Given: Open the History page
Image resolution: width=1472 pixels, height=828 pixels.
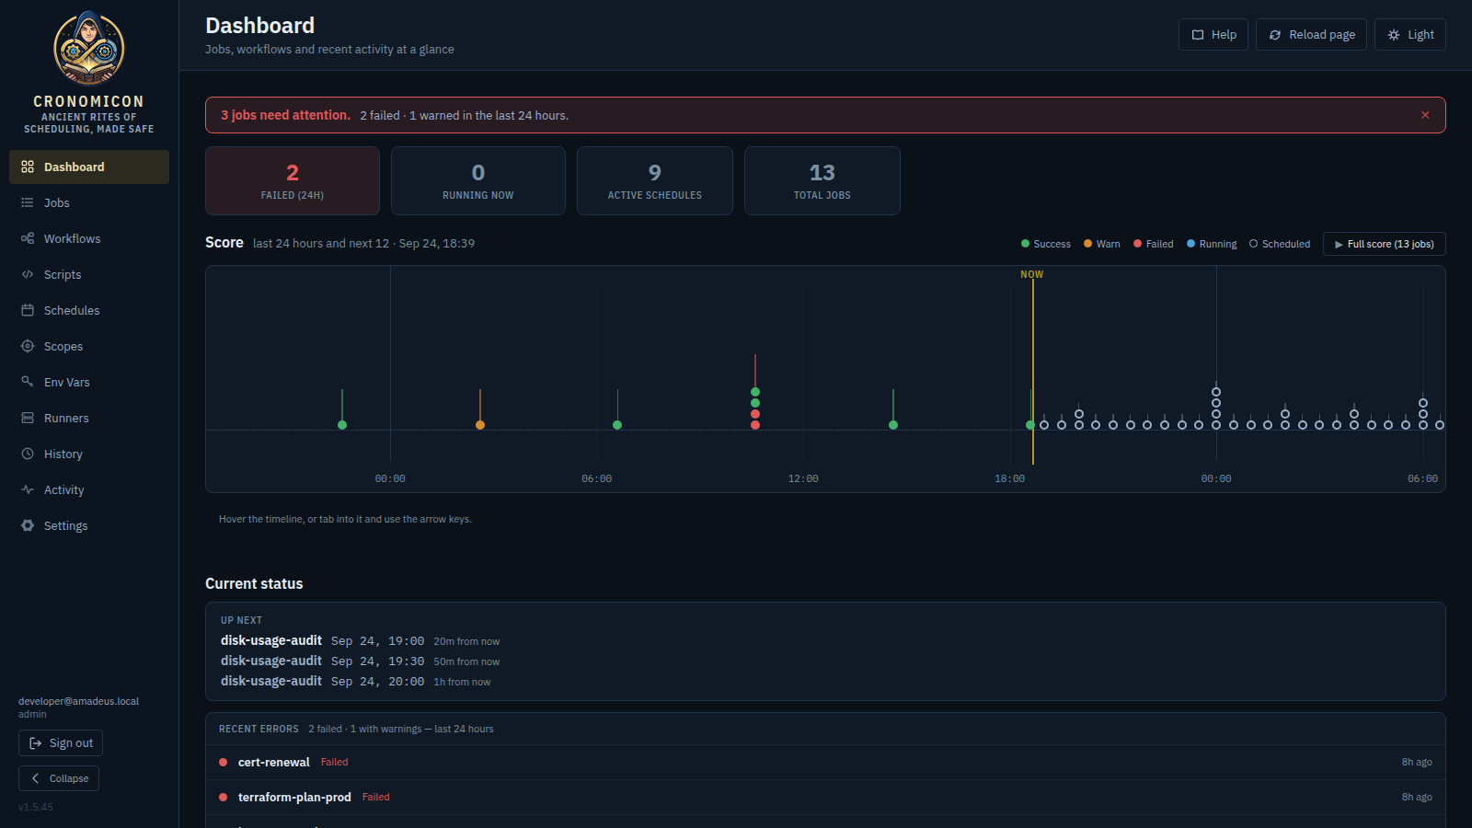Looking at the screenshot, I should point(89,454).
